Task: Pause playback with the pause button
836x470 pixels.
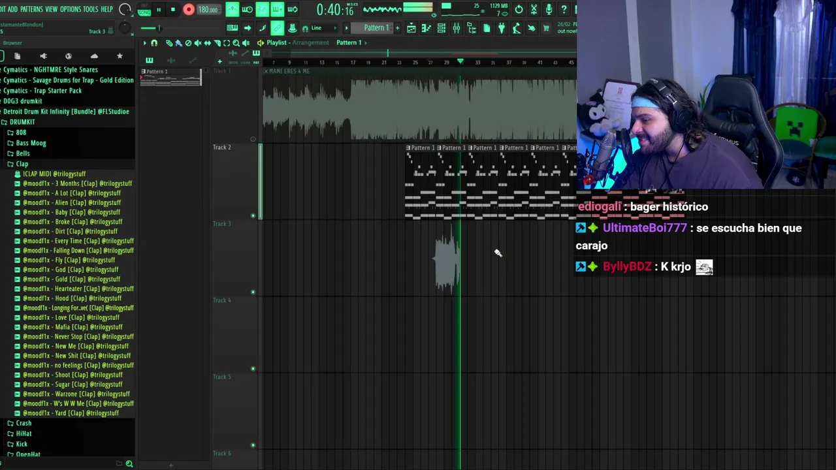Action: click(159, 9)
